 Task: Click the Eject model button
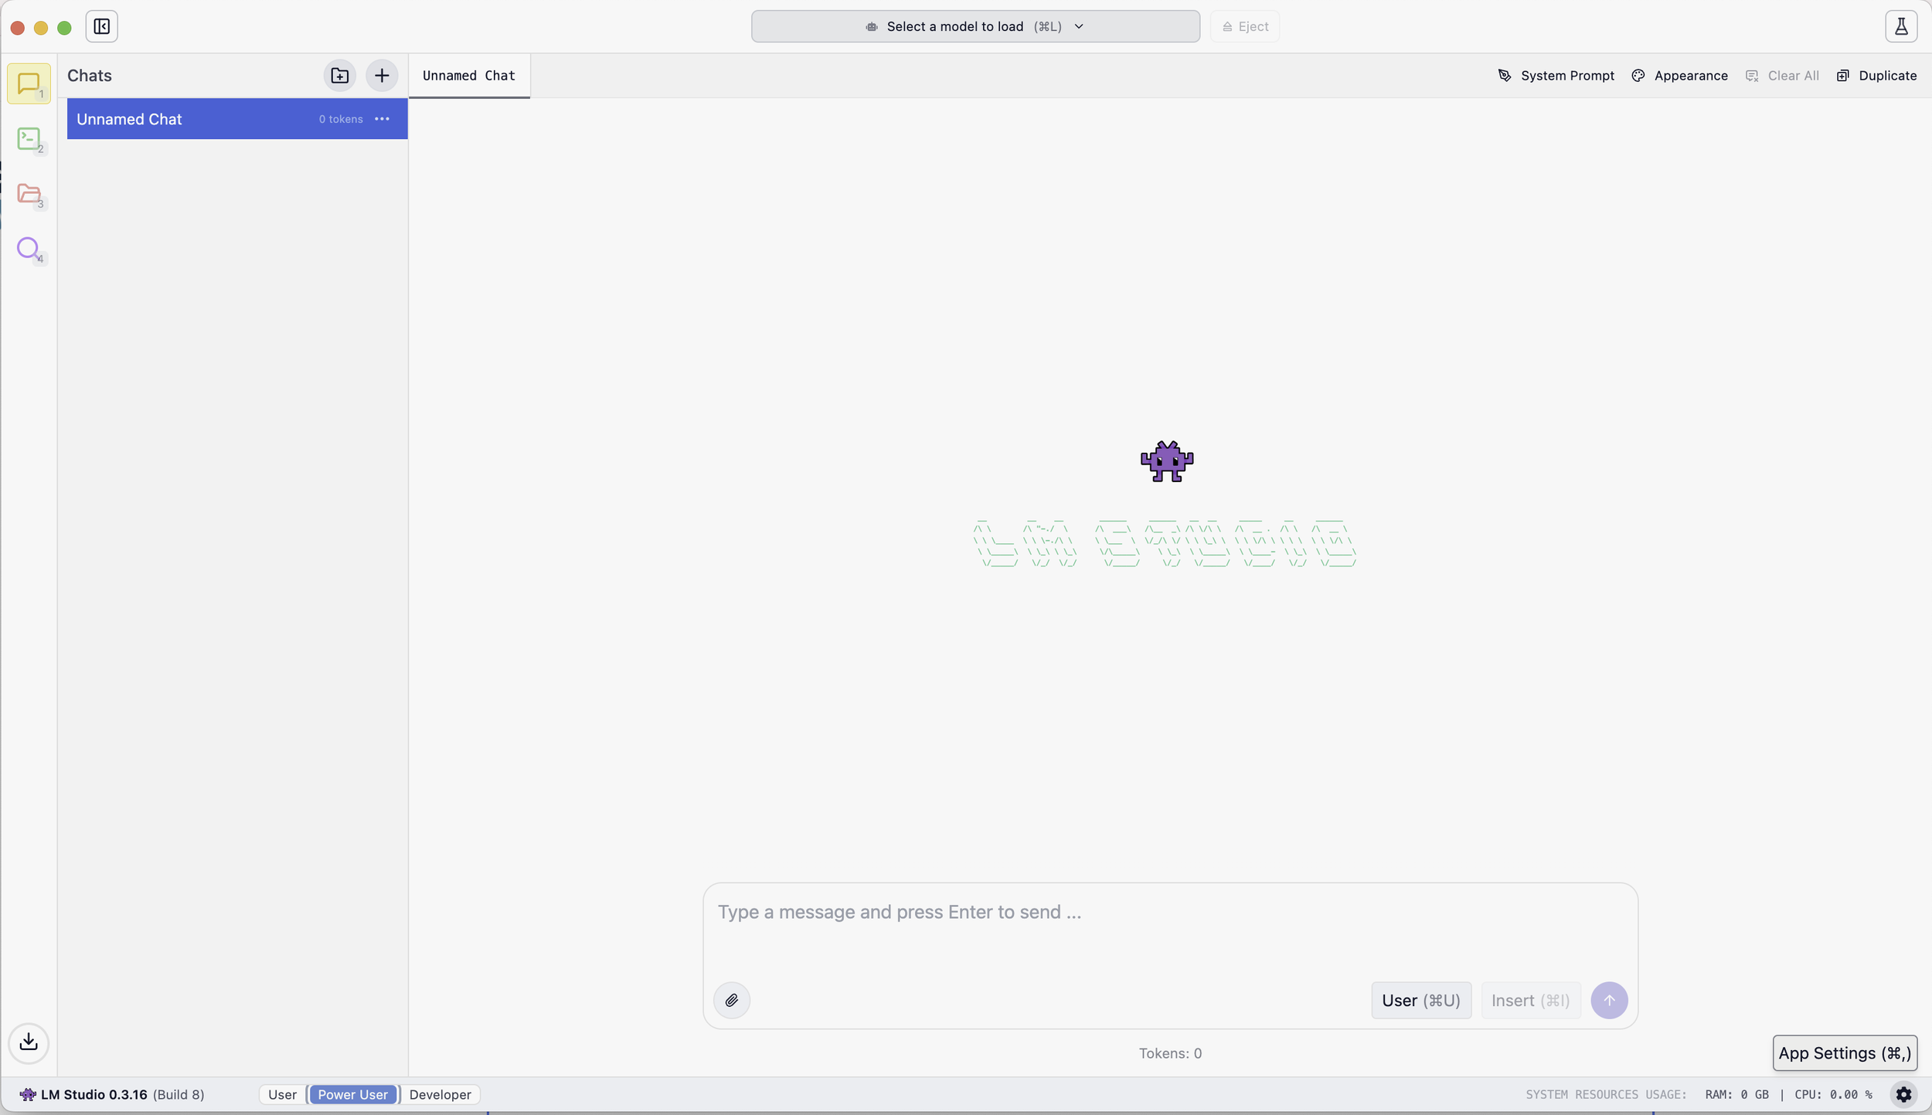click(1245, 26)
